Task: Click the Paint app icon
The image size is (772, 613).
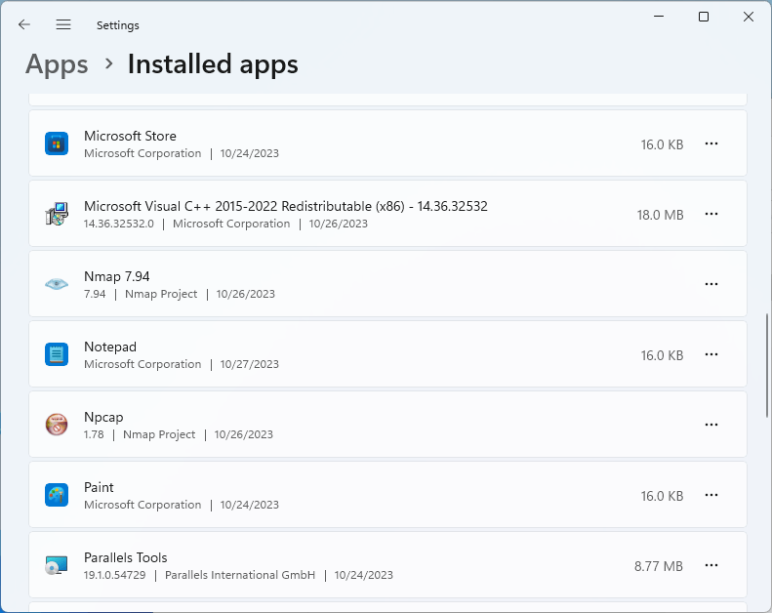Action: 57,495
